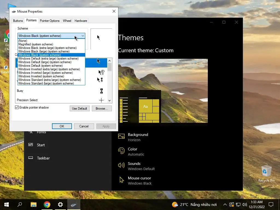This screenshot has width=280, height=210.
Task: Open taskbar Search
Action: click(x=20, y=205)
